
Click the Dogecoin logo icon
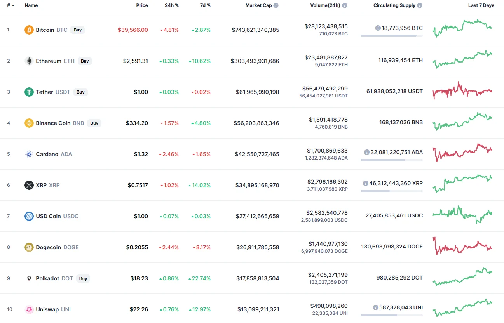[x=29, y=247]
